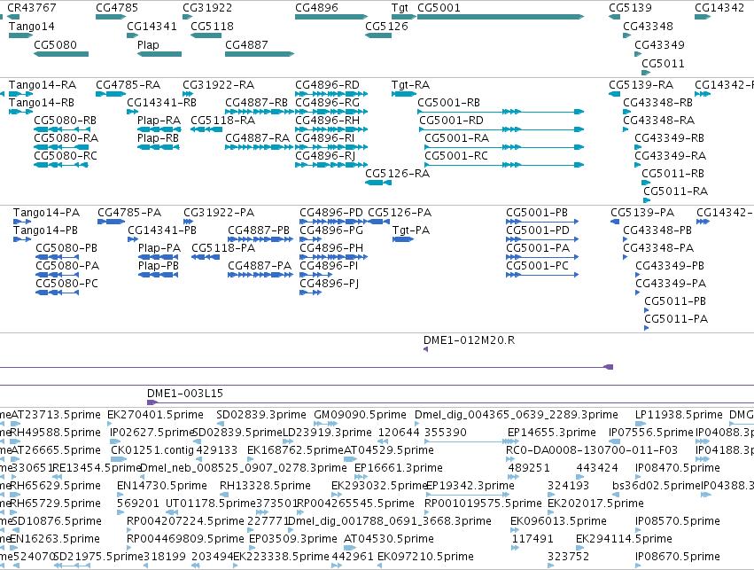The height and width of the screenshot is (570, 754).
Task: Select the CG4896 gene bar
Action: click(x=331, y=17)
